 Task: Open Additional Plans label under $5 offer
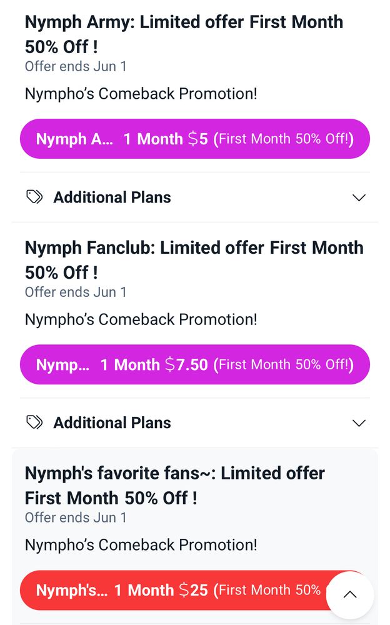point(112,197)
